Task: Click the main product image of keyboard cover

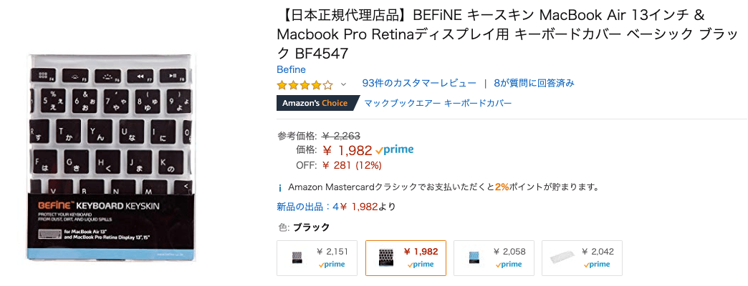Action: [x=110, y=157]
